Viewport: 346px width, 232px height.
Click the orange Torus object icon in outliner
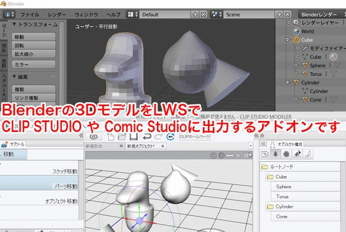click(305, 74)
